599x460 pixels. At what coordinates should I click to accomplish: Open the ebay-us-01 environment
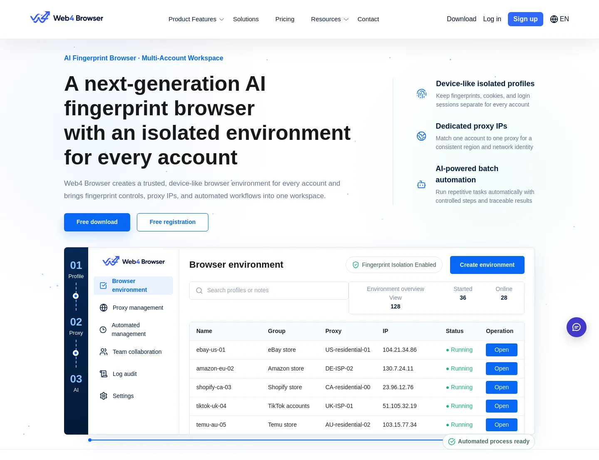click(x=502, y=350)
